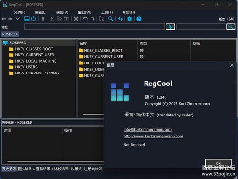Select the ROSERED tab
Screen dimensions: 238x179
[10, 34]
